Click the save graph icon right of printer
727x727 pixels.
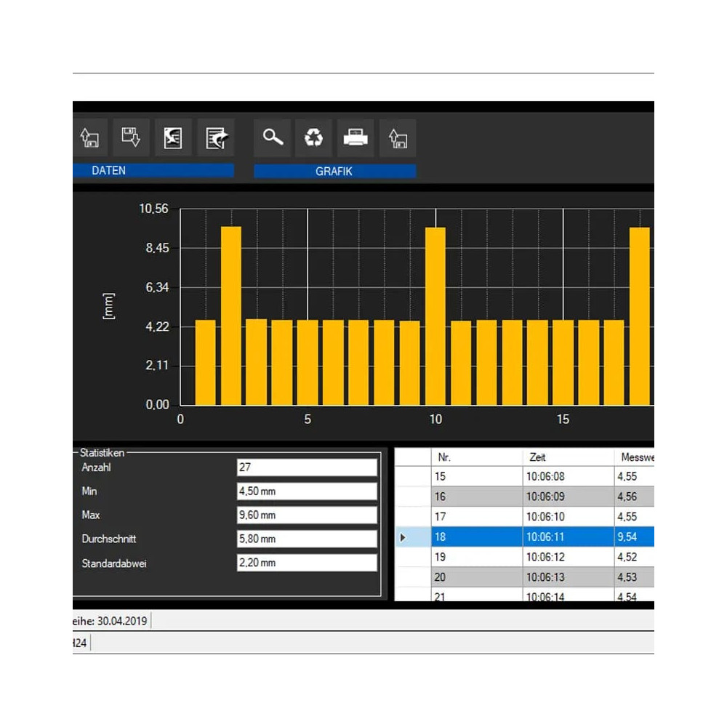pos(398,137)
